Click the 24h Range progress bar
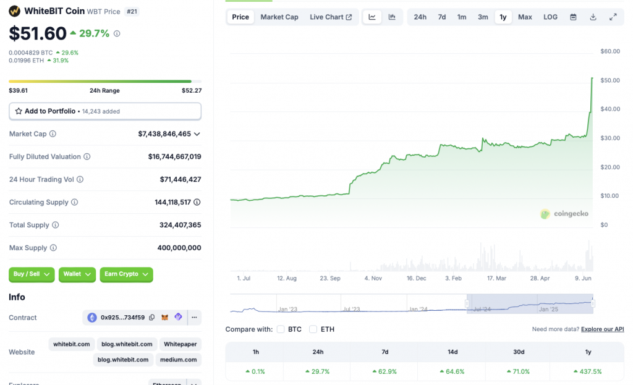 point(105,82)
